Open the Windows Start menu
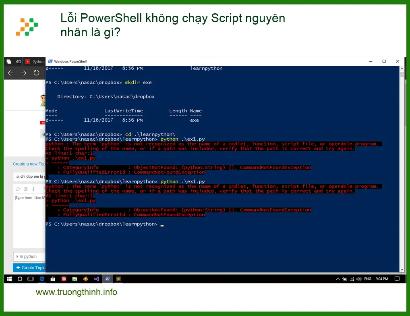Viewport: 410px width, 316px height. 9,279
